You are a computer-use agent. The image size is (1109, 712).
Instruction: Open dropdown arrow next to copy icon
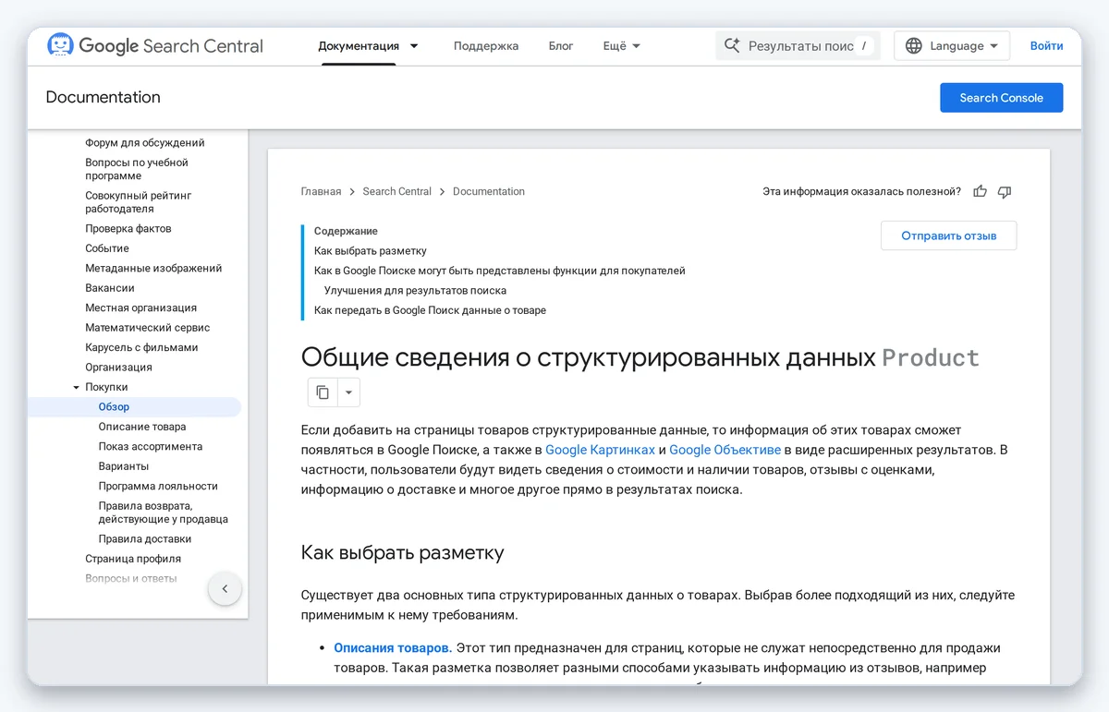point(348,392)
